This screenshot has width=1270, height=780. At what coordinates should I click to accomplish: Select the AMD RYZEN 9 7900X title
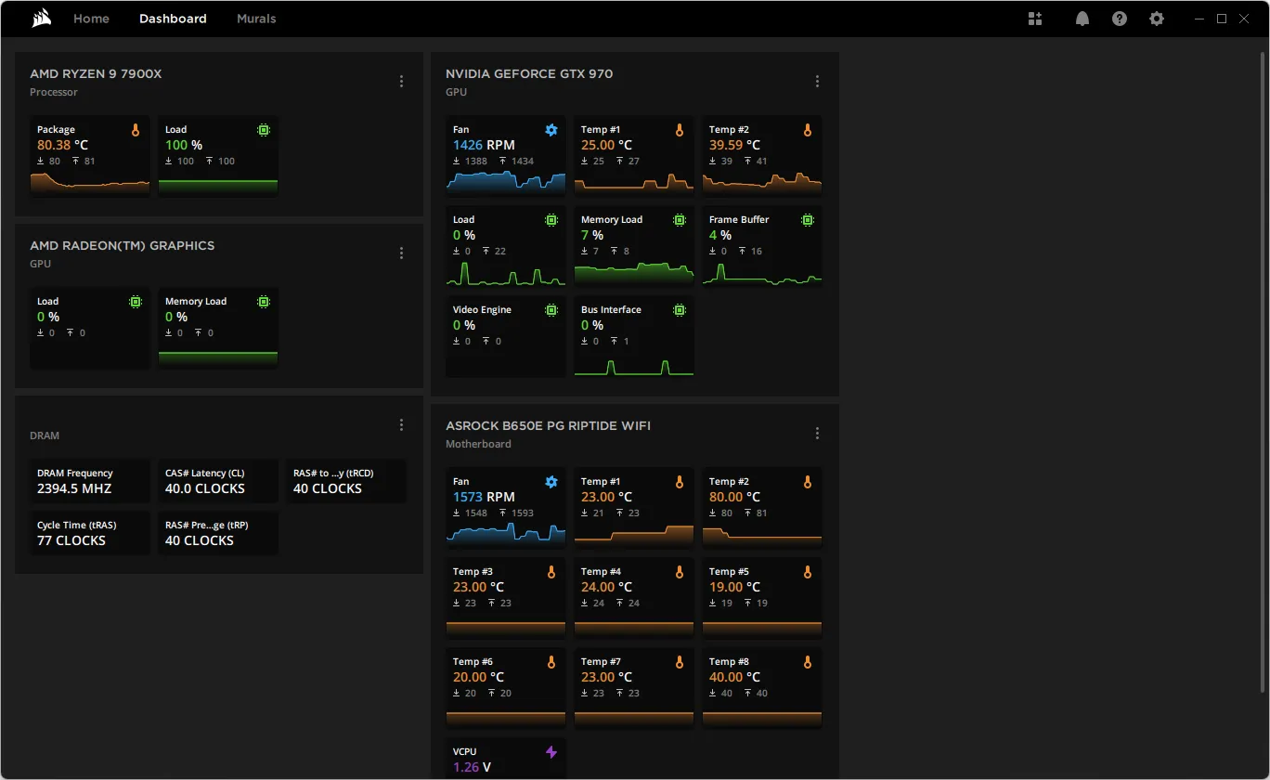pos(96,74)
